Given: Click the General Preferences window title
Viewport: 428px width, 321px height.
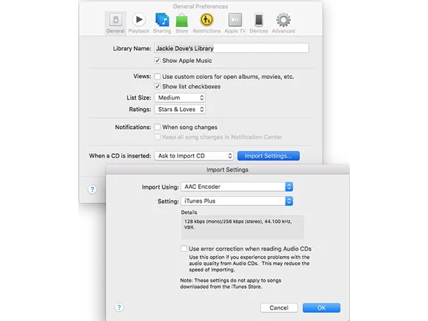Looking at the screenshot, I should coord(201,7).
